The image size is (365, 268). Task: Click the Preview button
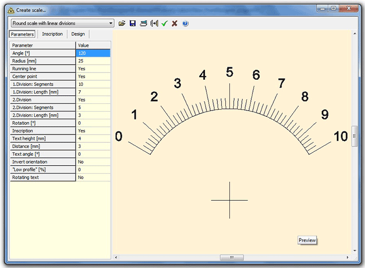click(307, 240)
